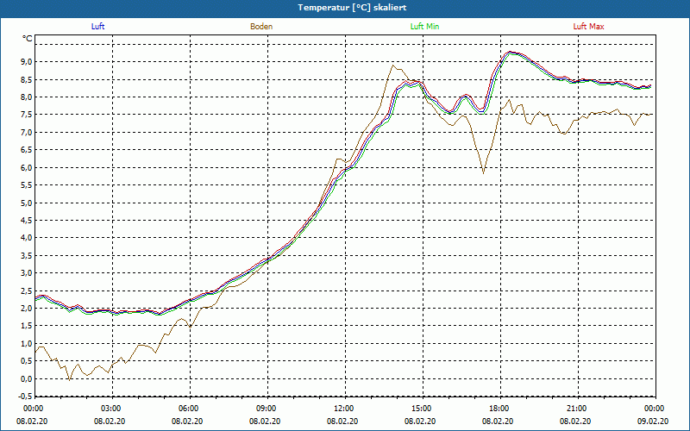Click the red Luft Max legend label

[588, 27]
